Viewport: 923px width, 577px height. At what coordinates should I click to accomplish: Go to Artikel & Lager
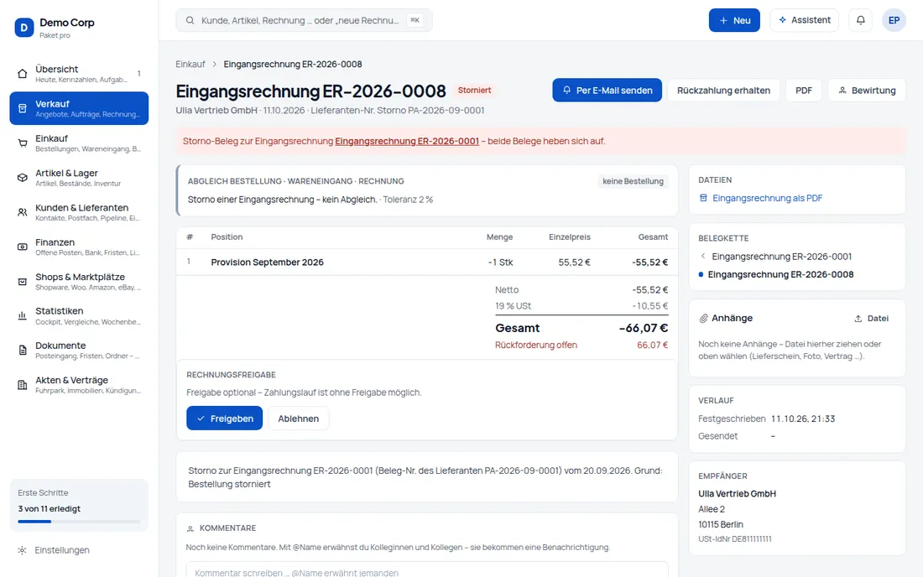[x=79, y=178]
